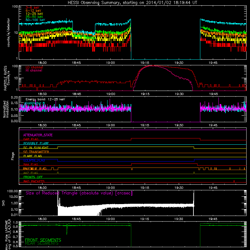Click 19:15 tick label under SAS plot
The width and height of the screenshot is (250, 250).
[x=145, y=219]
